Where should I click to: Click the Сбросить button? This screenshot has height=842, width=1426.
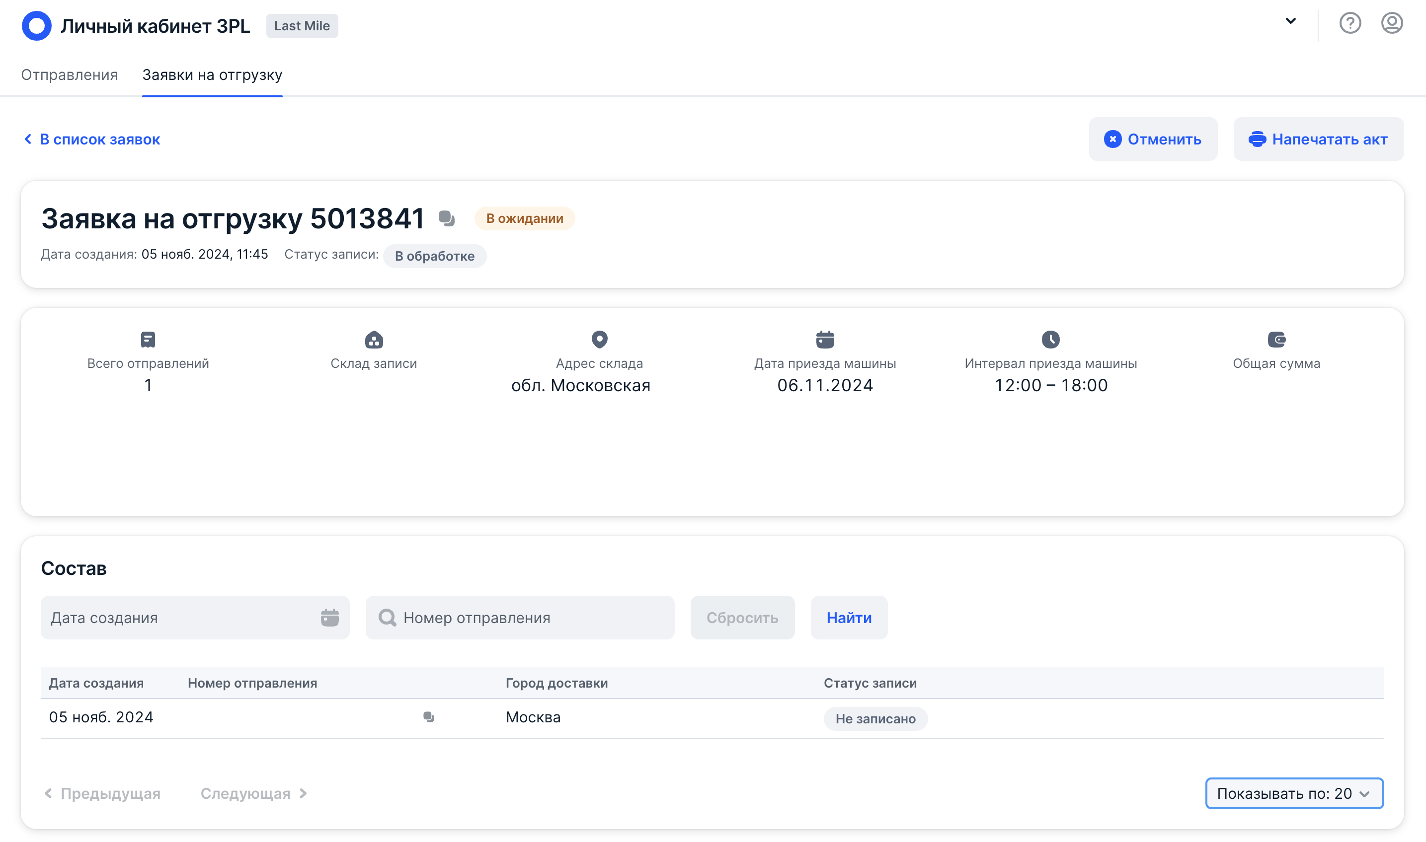click(x=742, y=617)
